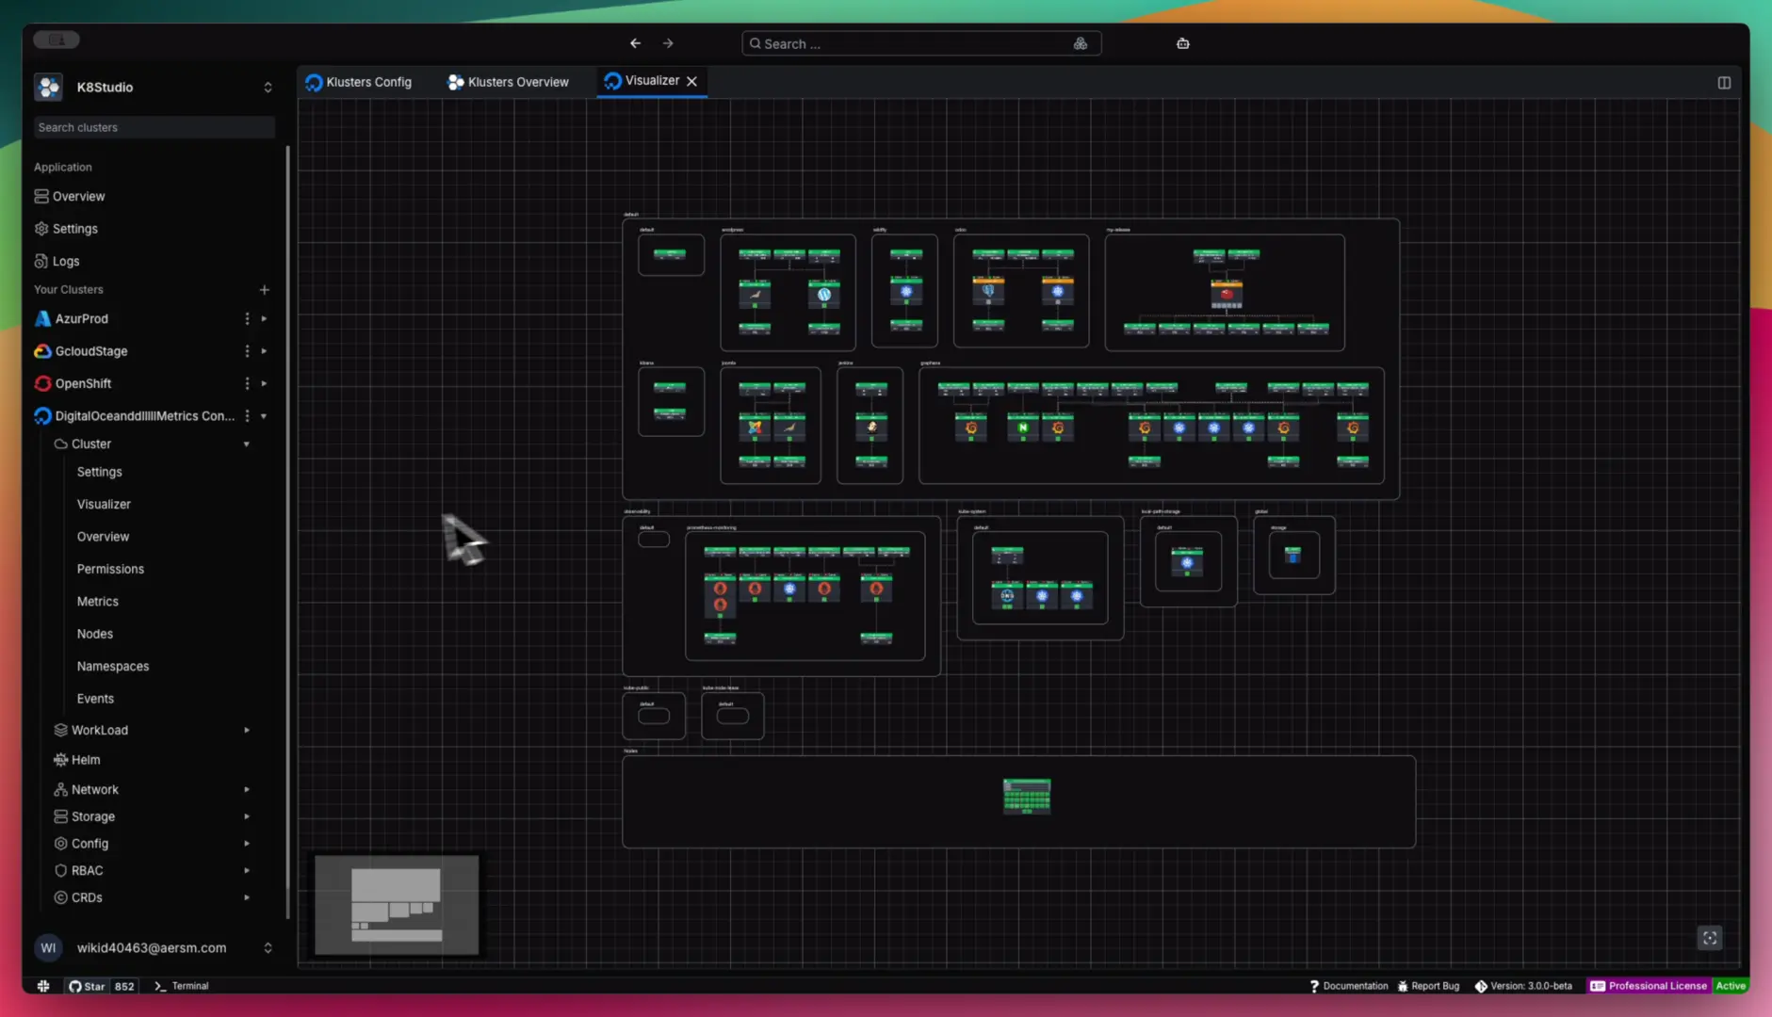
Task: Click the fullscreen toggle in the canvas corner
Action: click(1710, 938)
